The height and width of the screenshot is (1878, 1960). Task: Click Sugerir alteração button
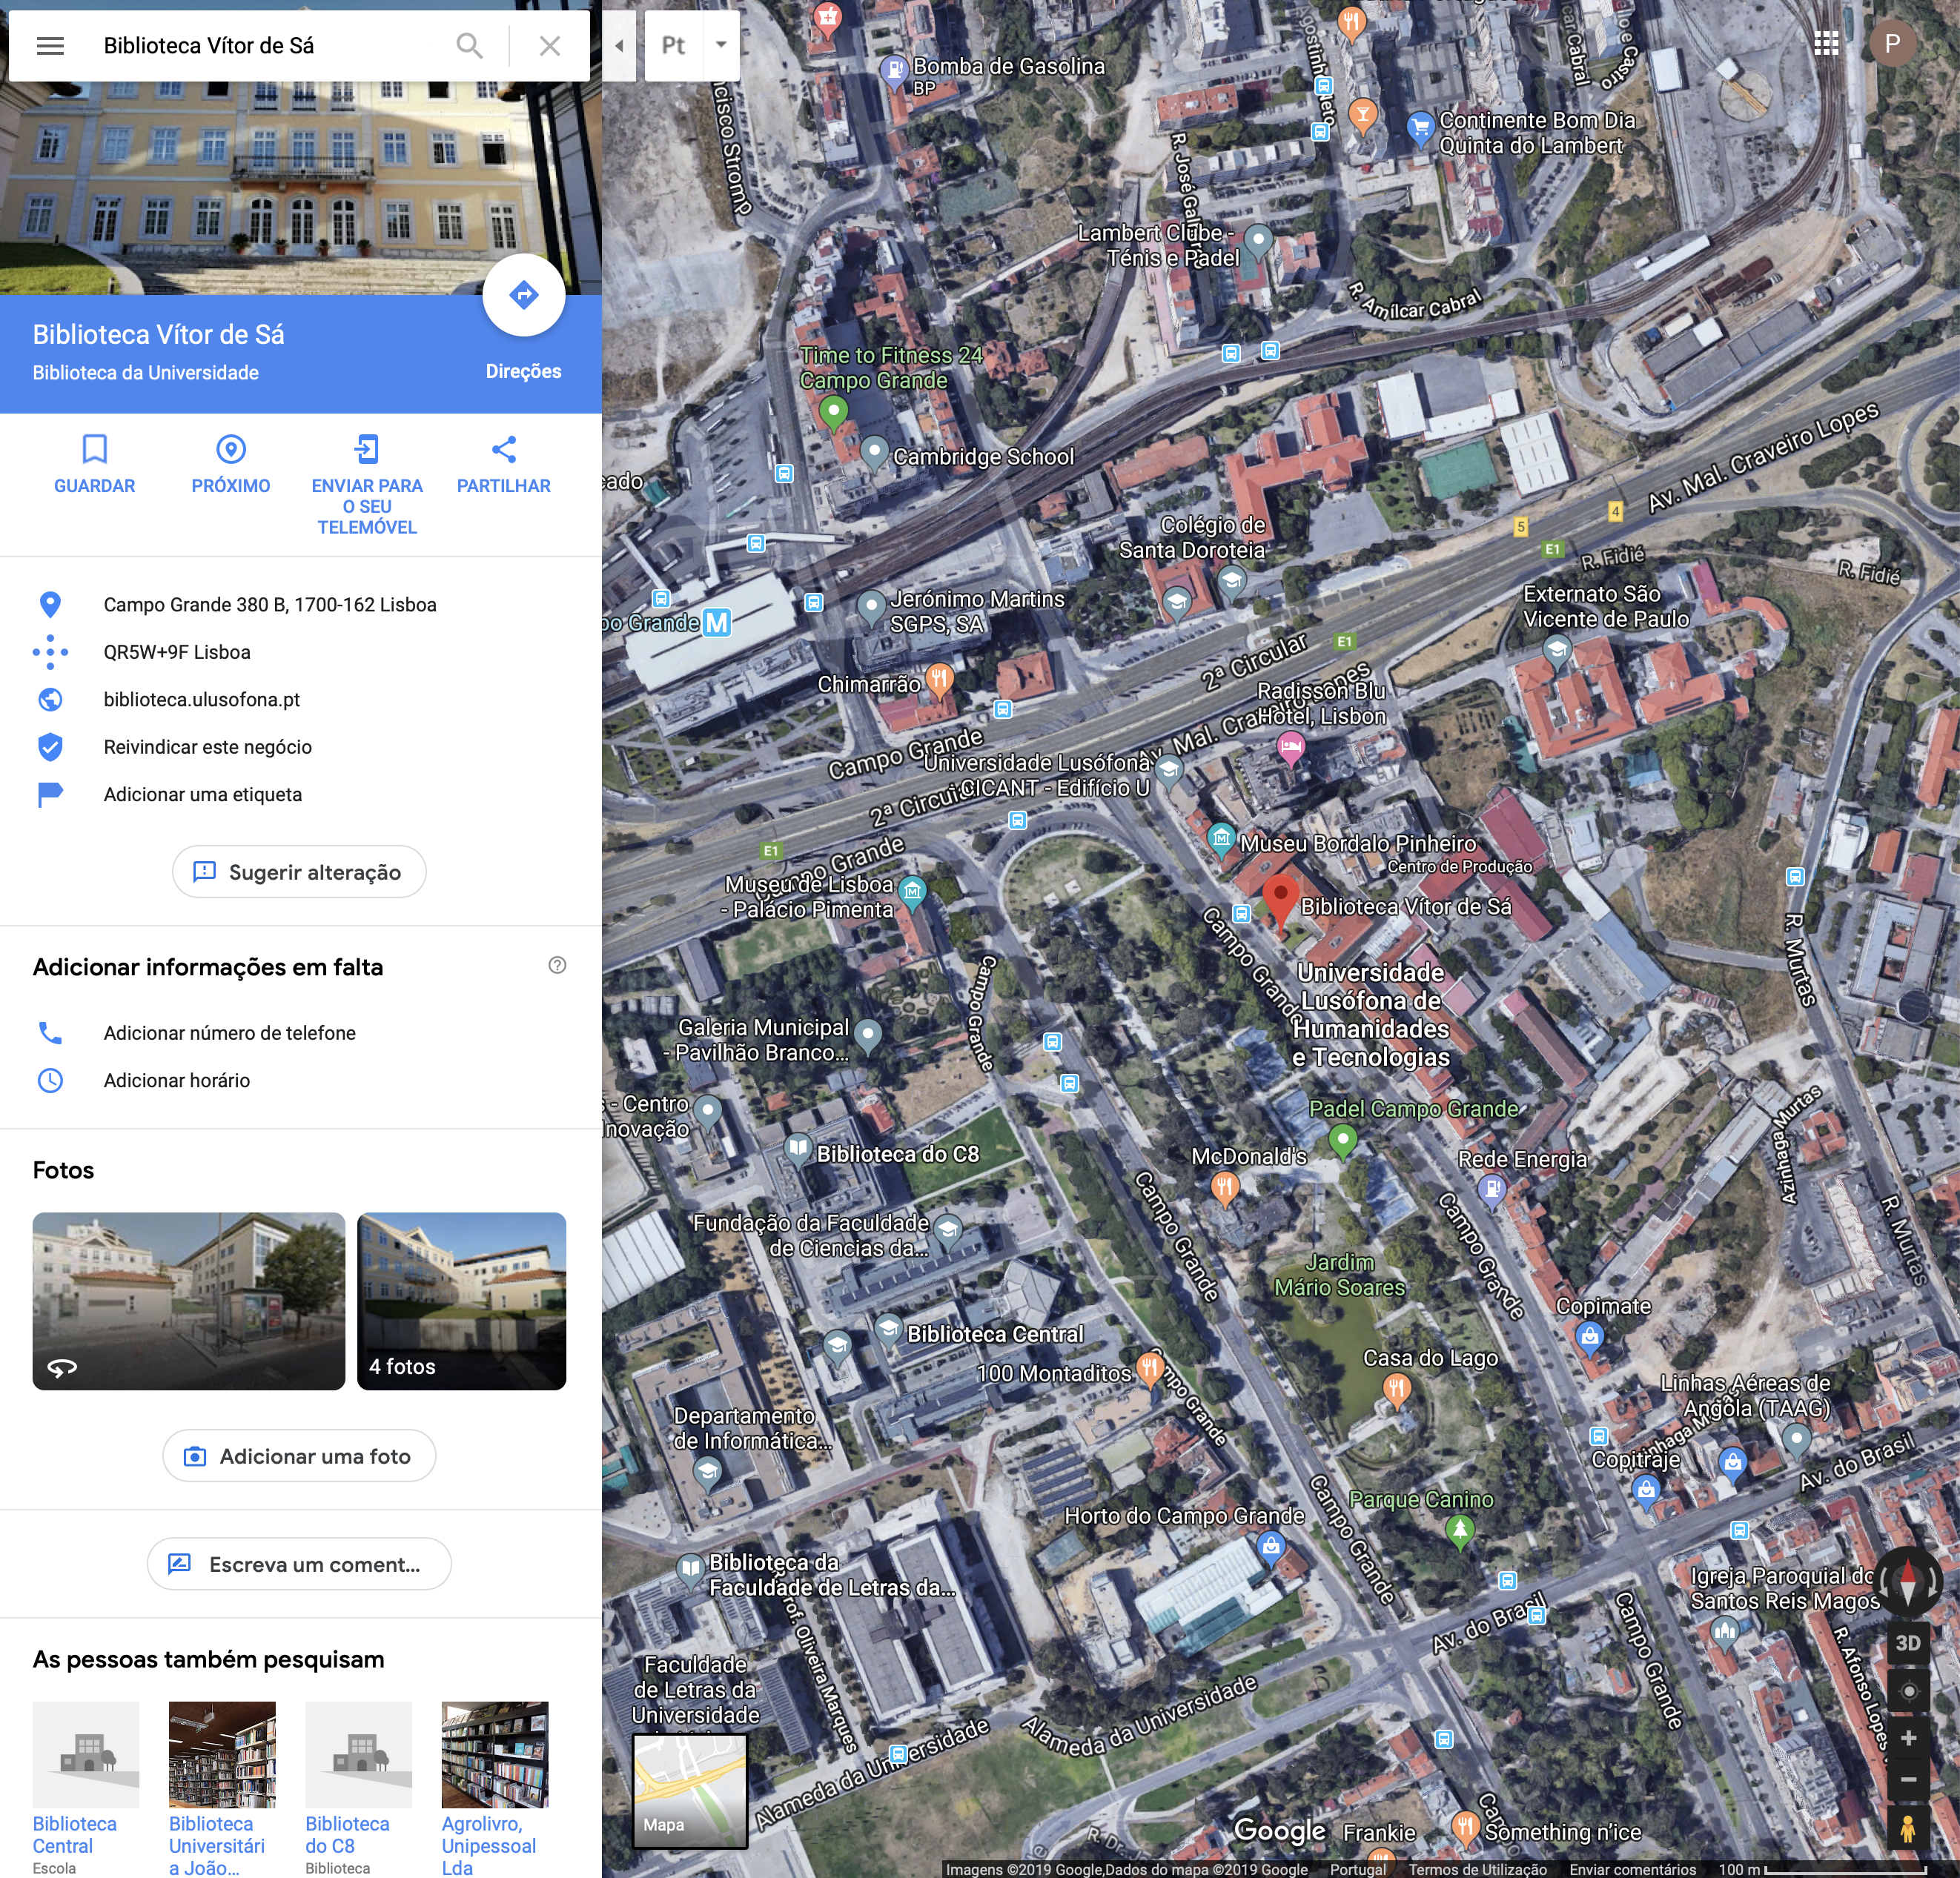click(299, 872)
